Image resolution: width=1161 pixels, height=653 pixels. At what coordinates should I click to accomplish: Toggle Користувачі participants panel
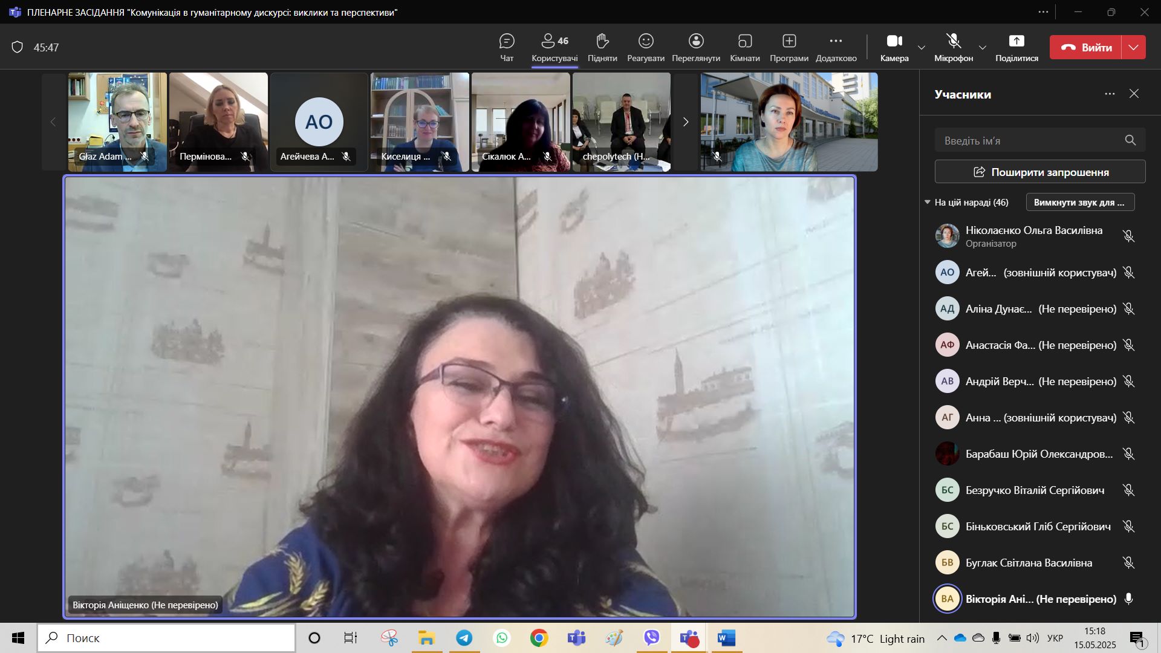(554, 47)
